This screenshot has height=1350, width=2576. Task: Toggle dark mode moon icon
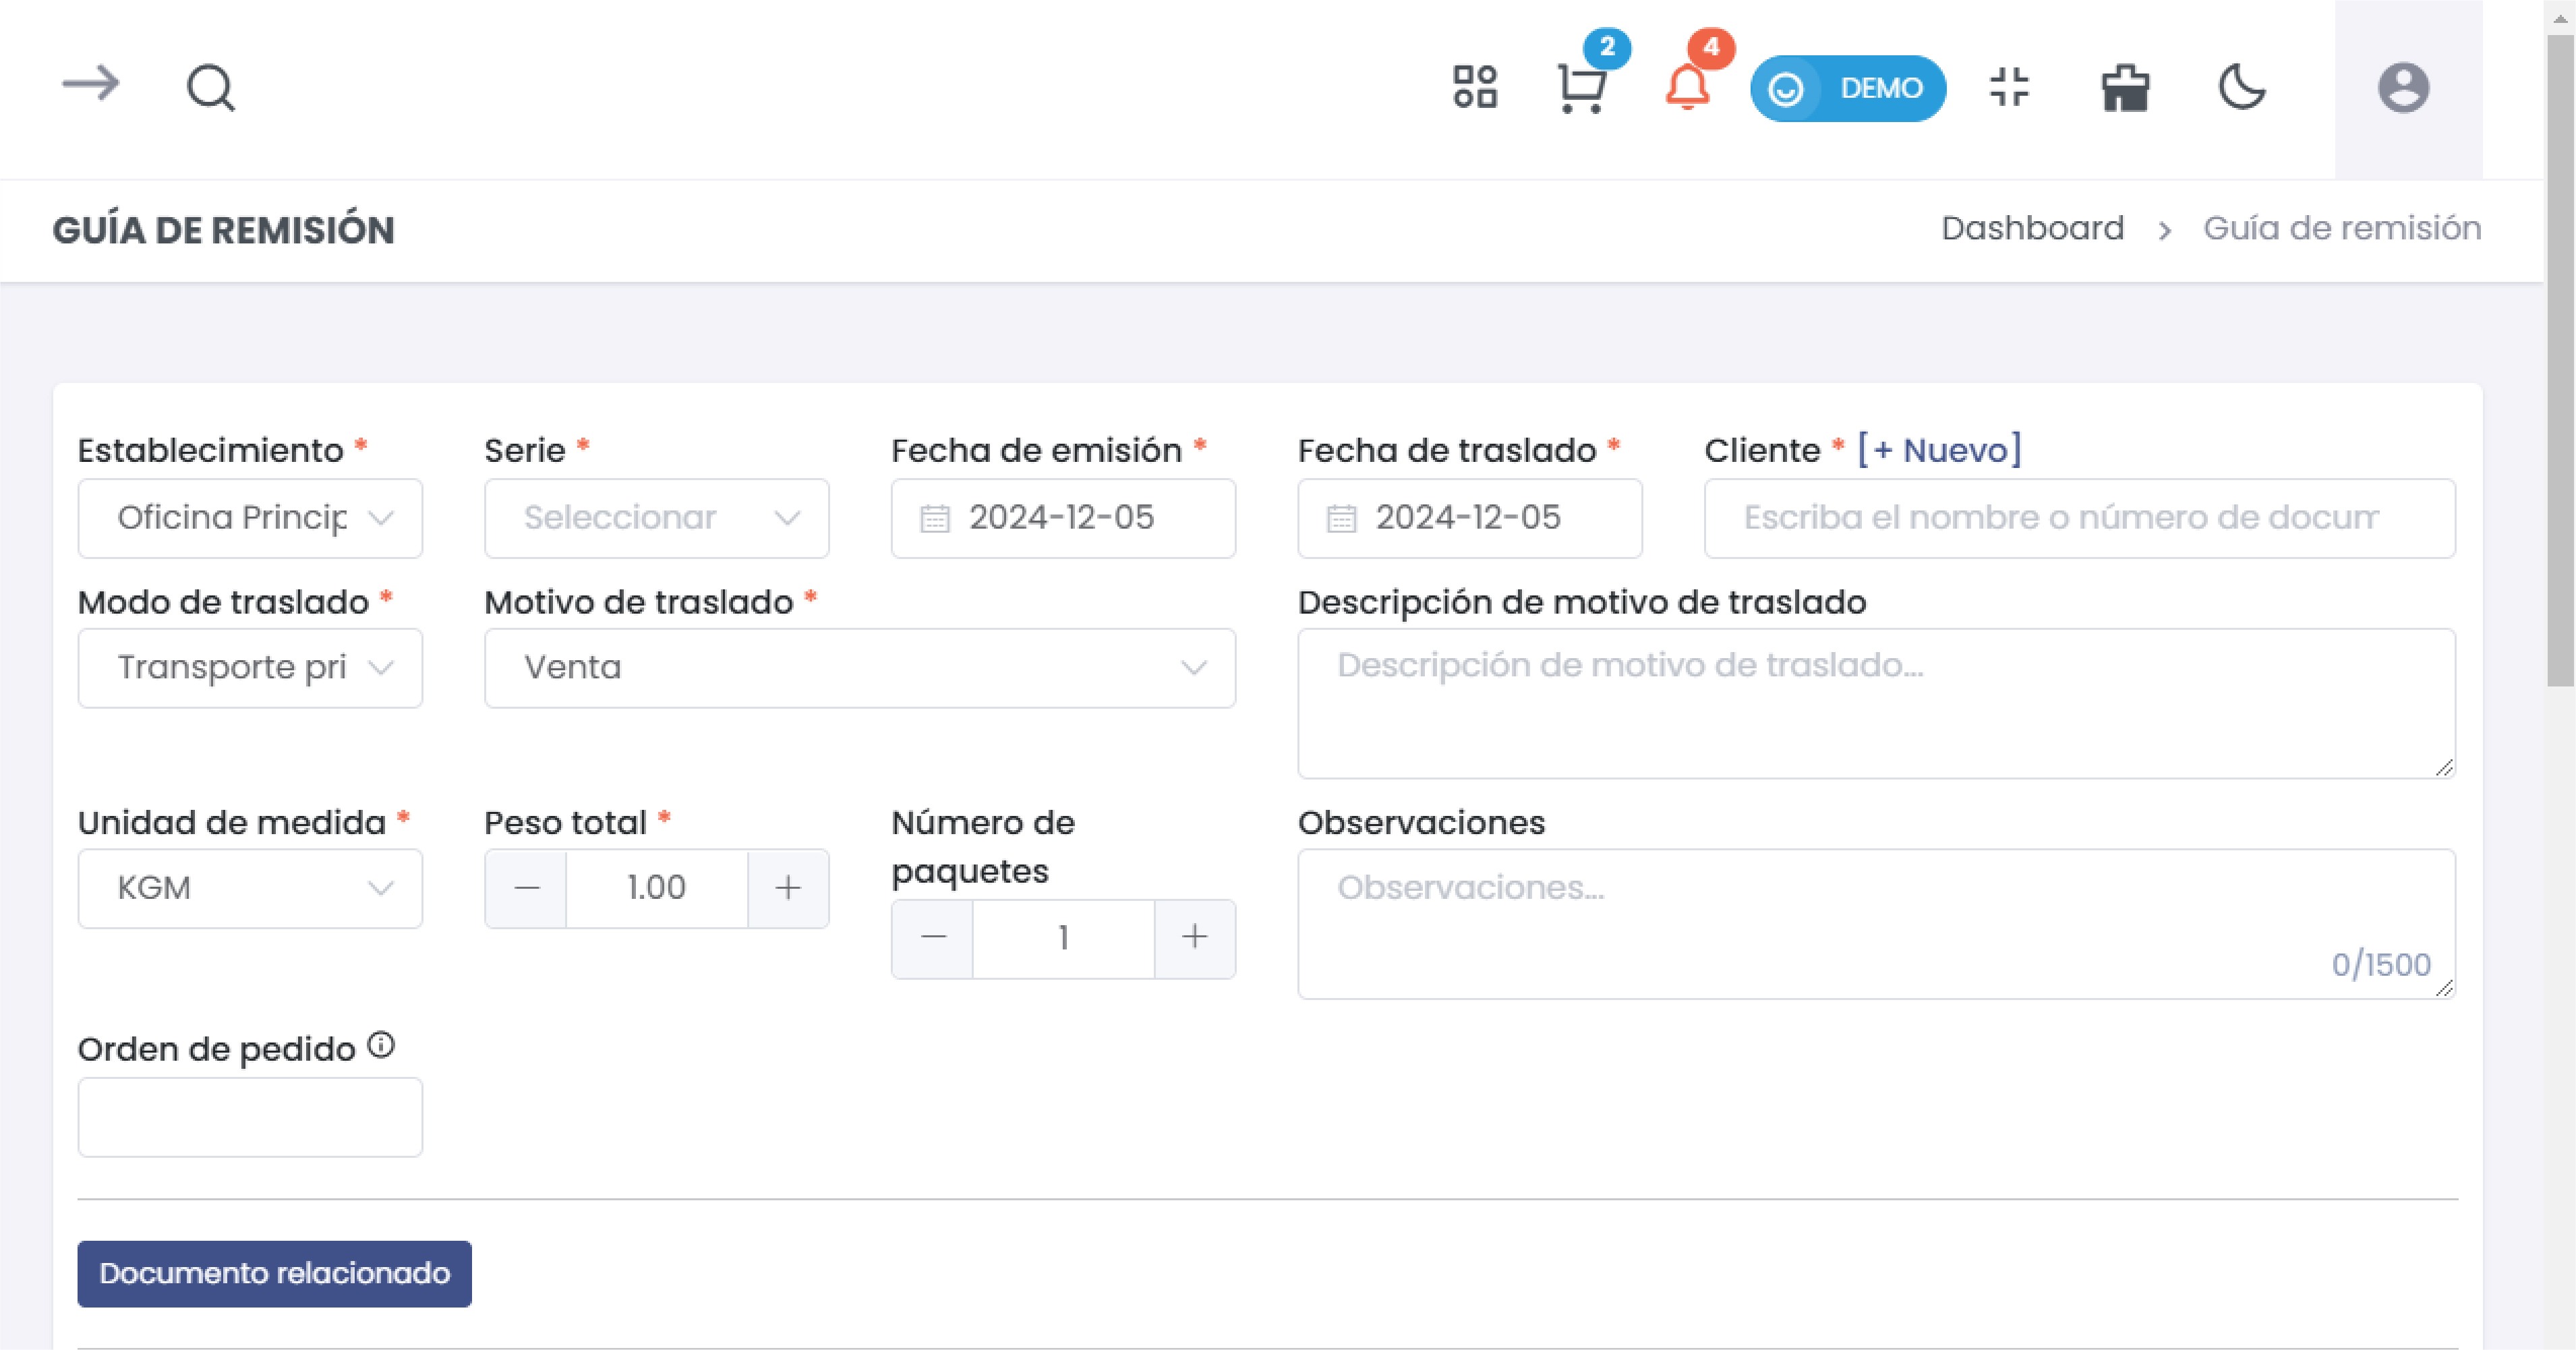point(2242,87)
